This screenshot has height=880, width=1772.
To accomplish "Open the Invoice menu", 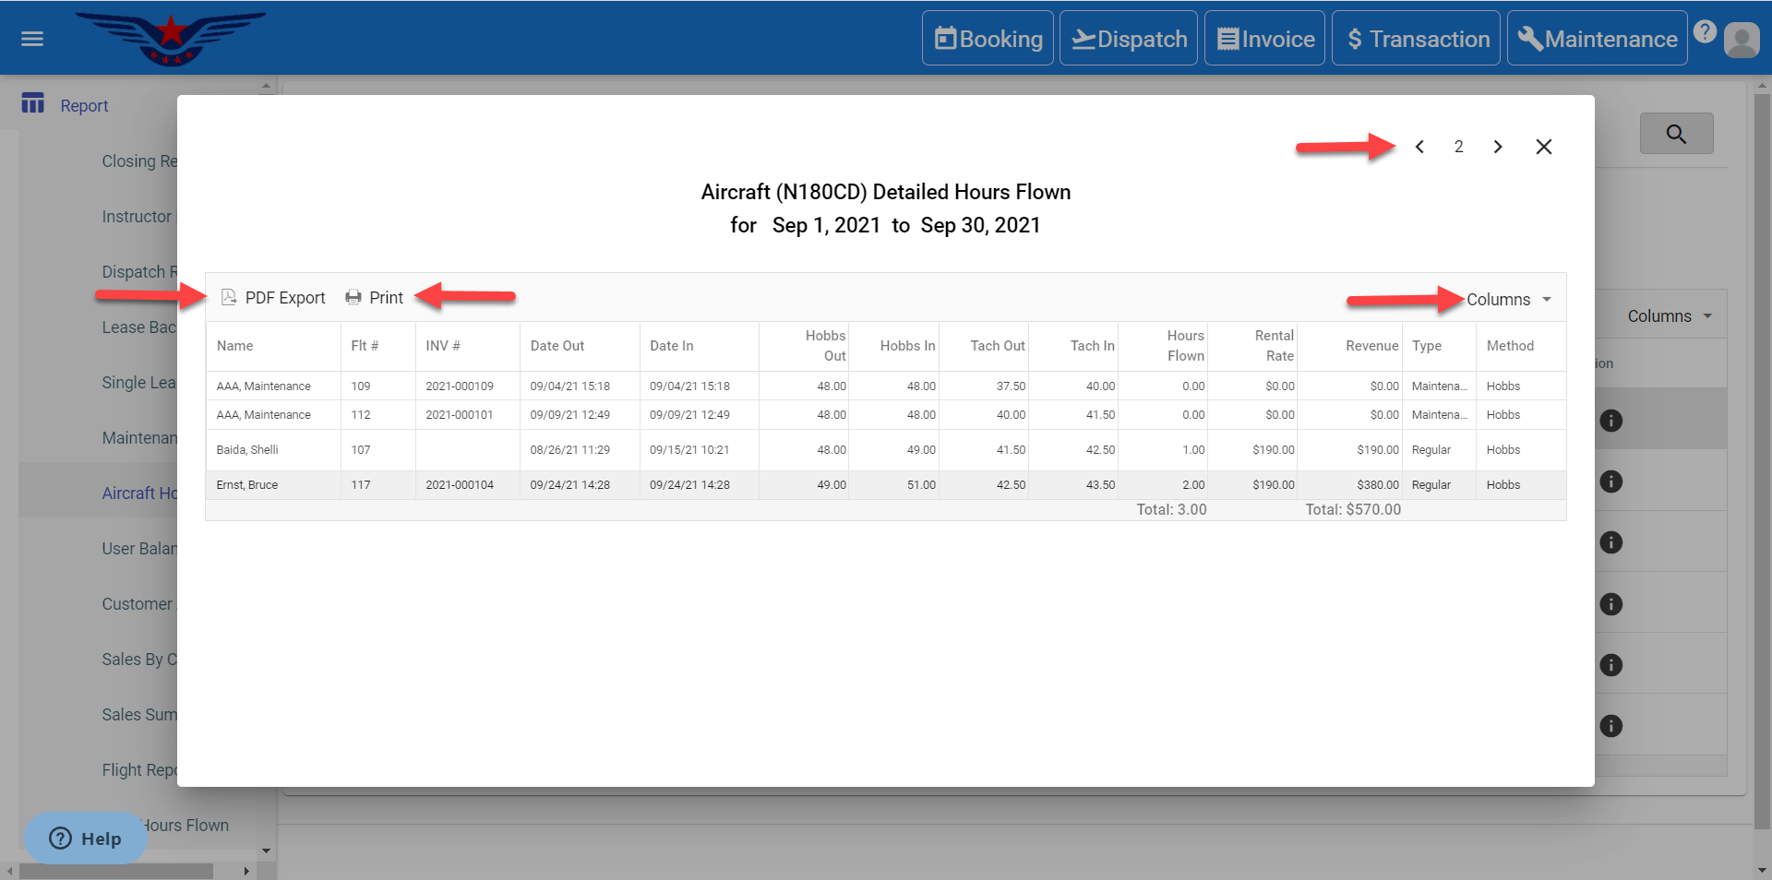I will [x=1264, y=39].
